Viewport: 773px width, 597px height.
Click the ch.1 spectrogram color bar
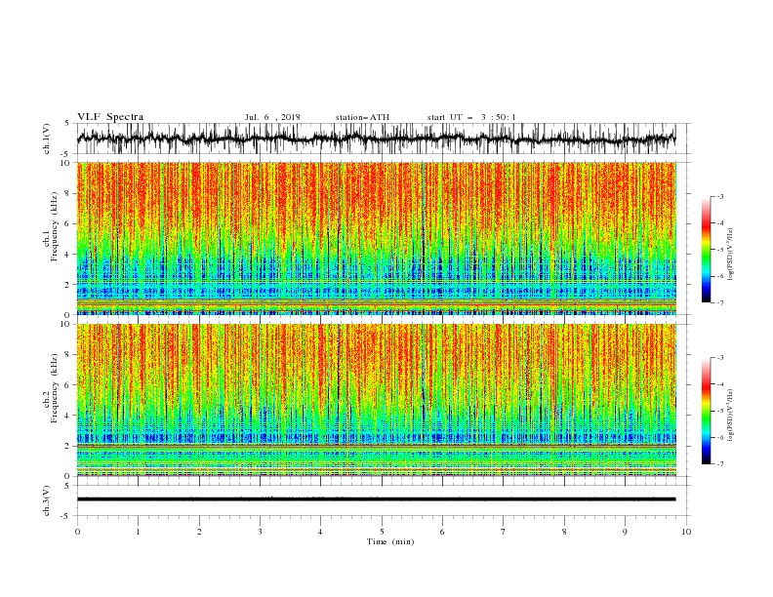tap(706, 250)
